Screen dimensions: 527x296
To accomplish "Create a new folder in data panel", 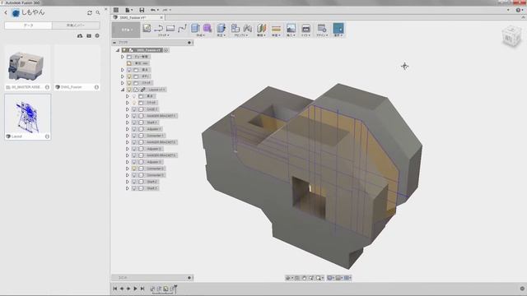I will point(89,35).
